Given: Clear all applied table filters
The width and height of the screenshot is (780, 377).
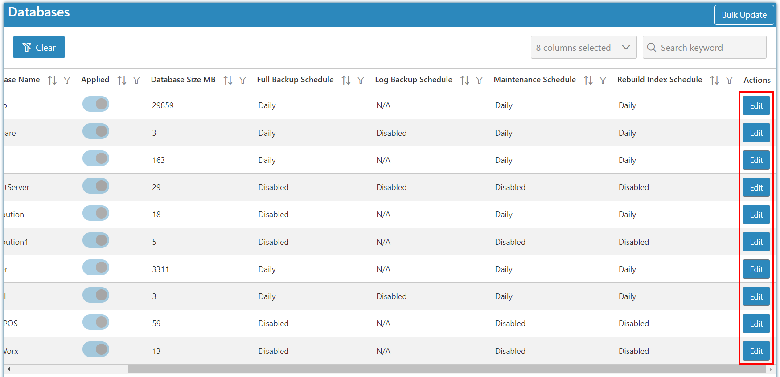Looking at the screenshot, I should (x=39, y=47).
